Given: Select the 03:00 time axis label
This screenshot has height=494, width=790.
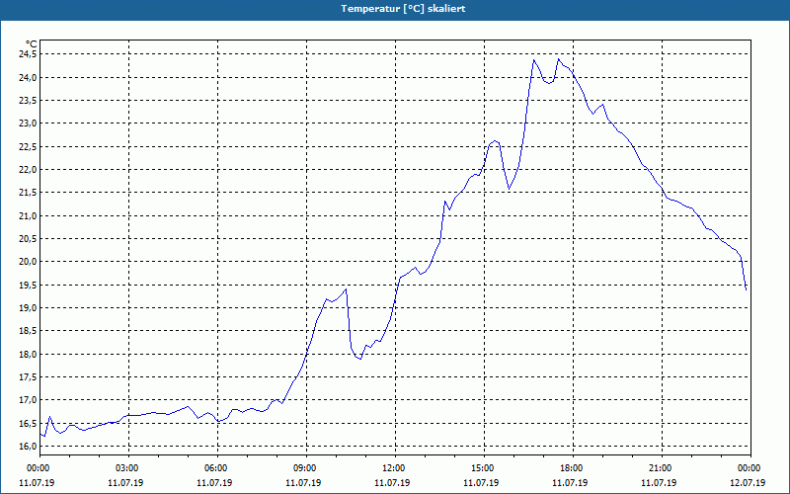Looking at the screenshot, I should [126, 468].
